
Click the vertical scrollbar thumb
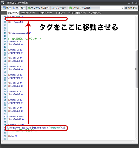tap(136, 69)
